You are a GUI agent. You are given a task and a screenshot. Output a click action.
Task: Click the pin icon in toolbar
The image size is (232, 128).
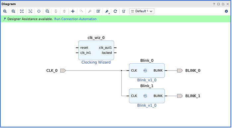[107, 11]
